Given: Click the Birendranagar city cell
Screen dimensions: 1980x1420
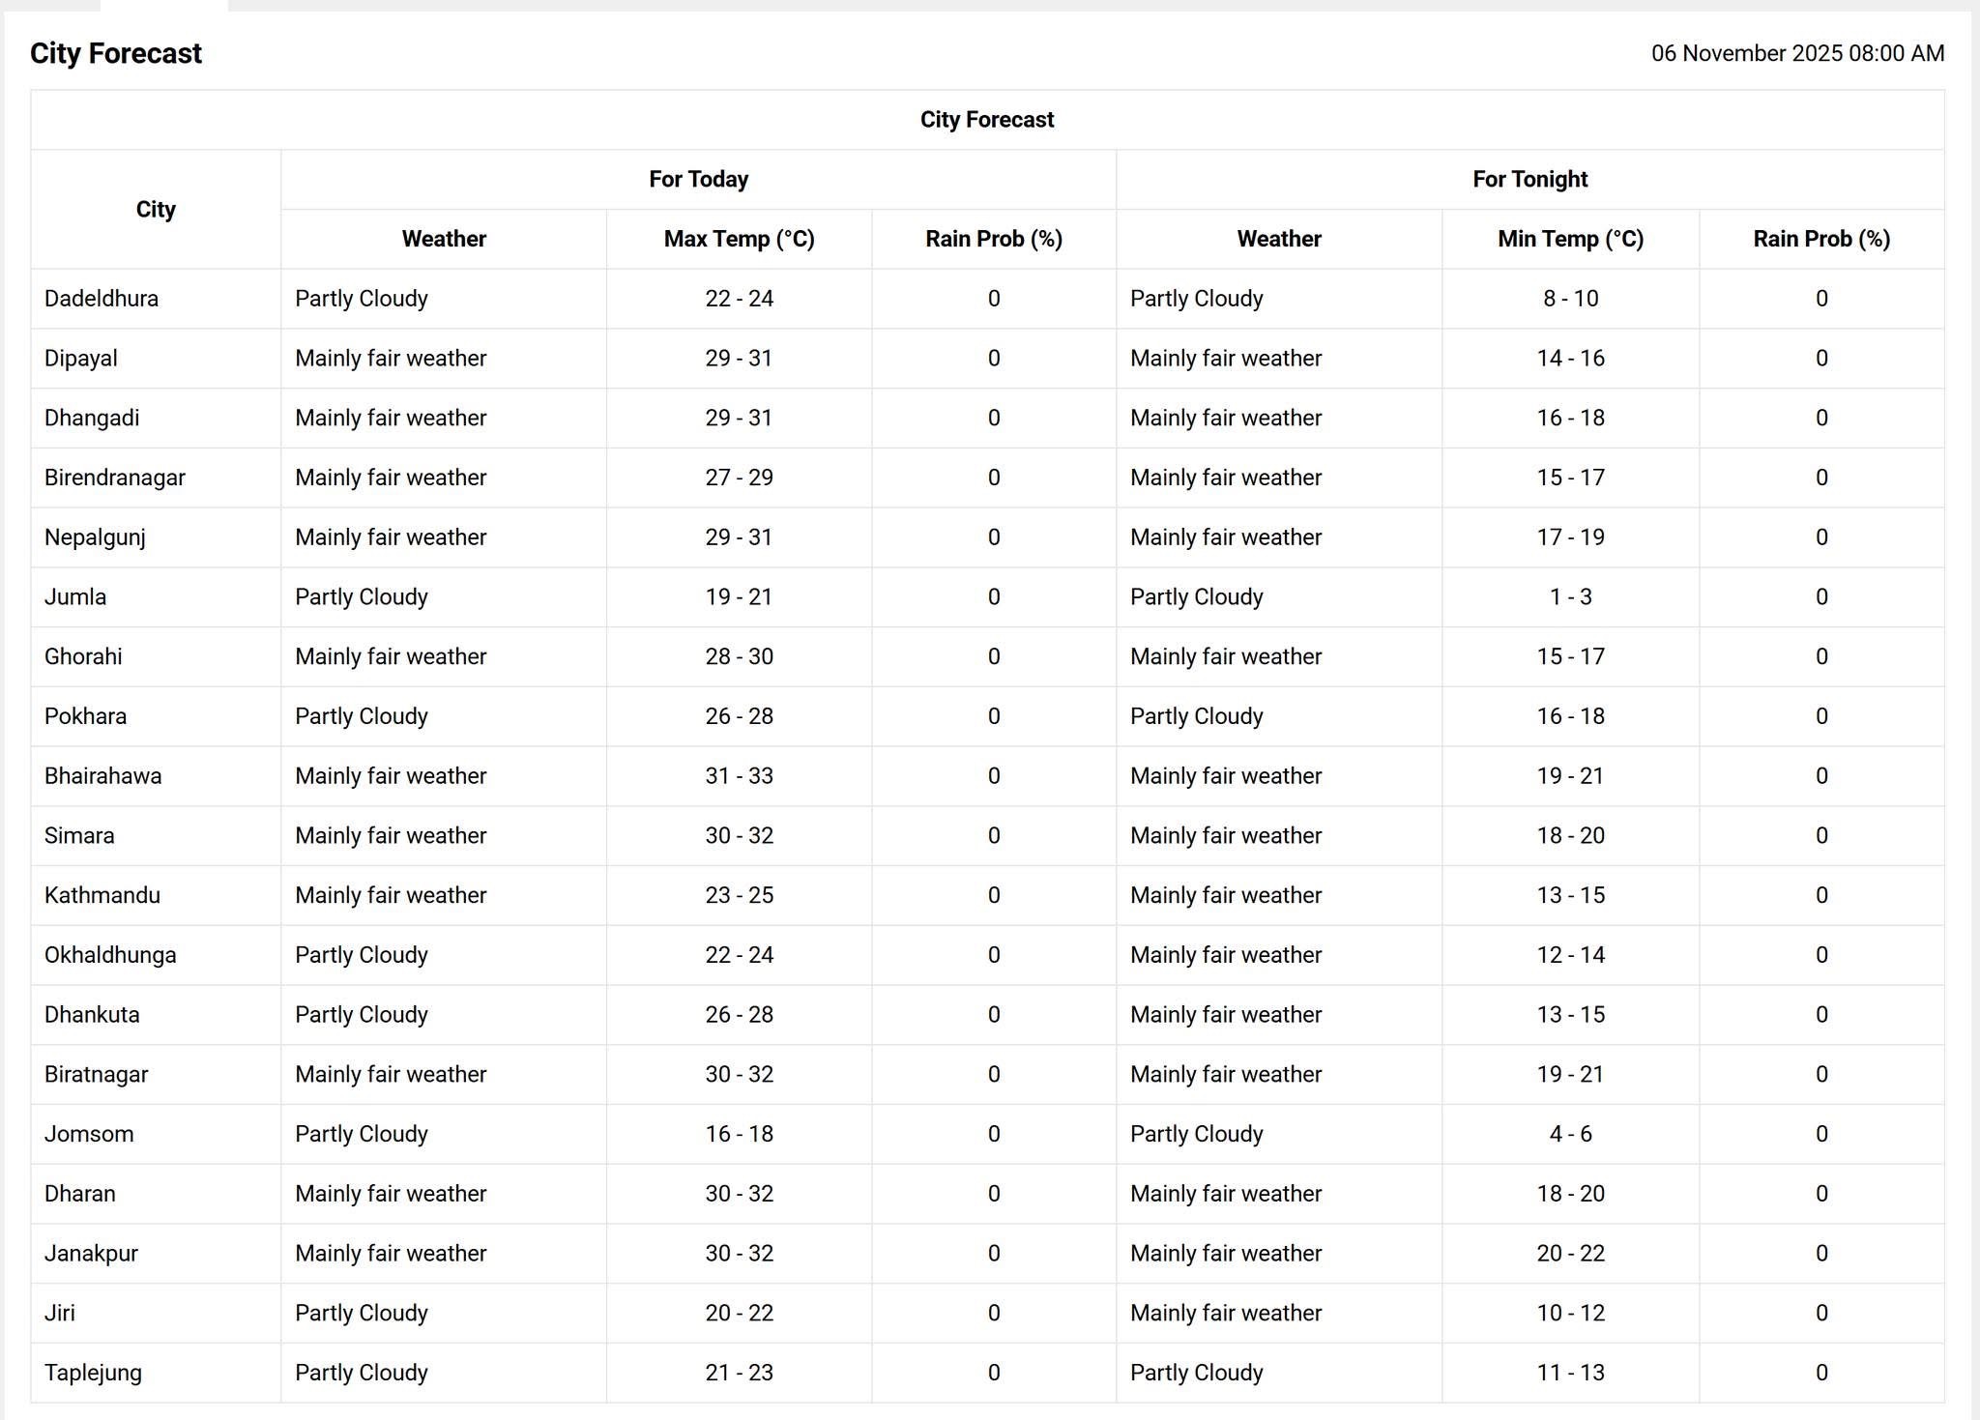Looking at the screenshot, I should [x=114, y=478].
